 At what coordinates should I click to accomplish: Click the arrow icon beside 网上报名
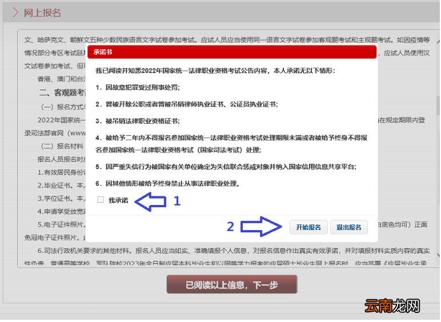15,13
